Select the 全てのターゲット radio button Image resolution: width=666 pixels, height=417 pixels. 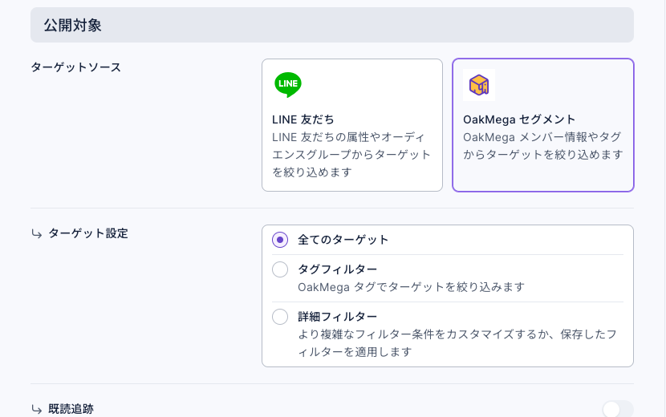click(280, 240)
